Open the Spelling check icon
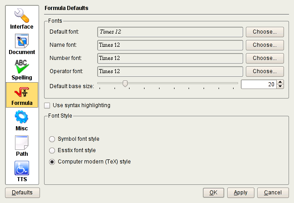Viewport: 294px width, 203px height. click(22, 66)
